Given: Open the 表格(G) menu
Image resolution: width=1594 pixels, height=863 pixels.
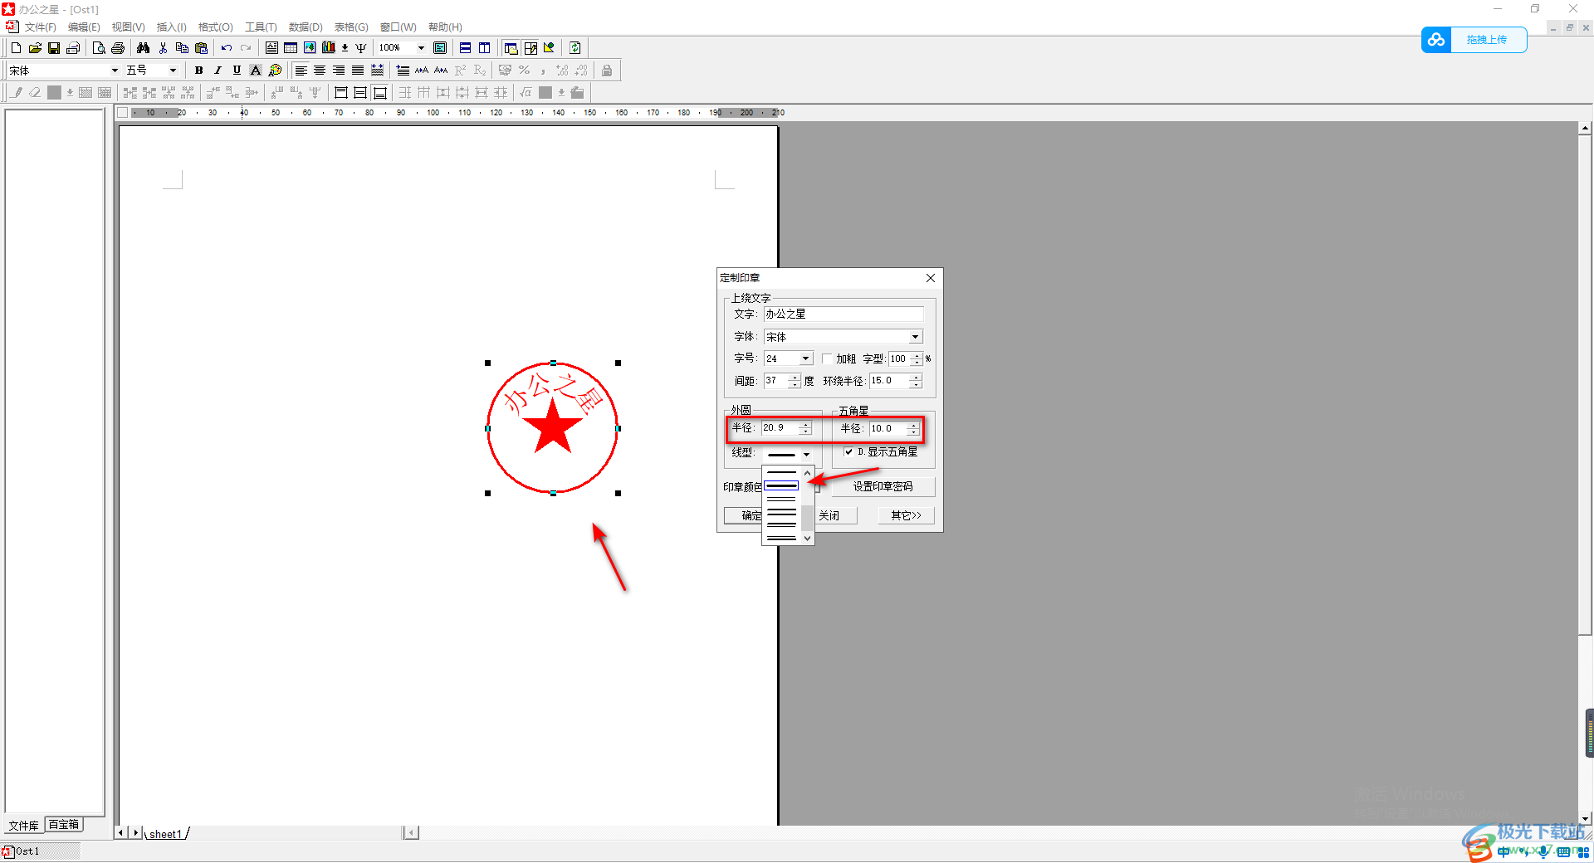Looking at the screenshot, I should 351,27.
